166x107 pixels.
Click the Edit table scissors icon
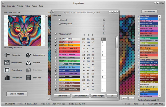[x=28, y=62]
